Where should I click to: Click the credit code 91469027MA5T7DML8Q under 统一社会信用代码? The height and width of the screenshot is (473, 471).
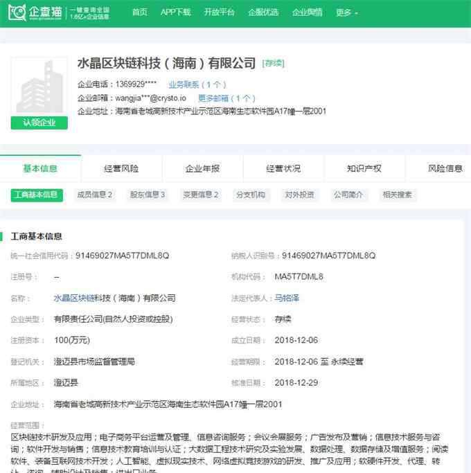point(122,256)
